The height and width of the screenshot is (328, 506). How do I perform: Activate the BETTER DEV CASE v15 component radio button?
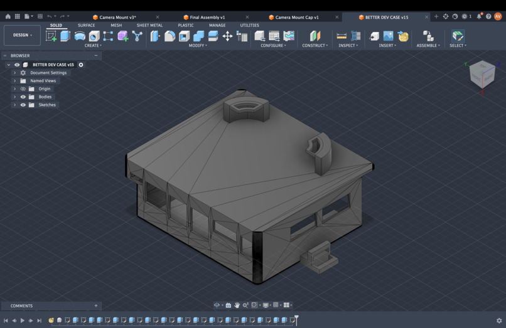pos(81,65)
